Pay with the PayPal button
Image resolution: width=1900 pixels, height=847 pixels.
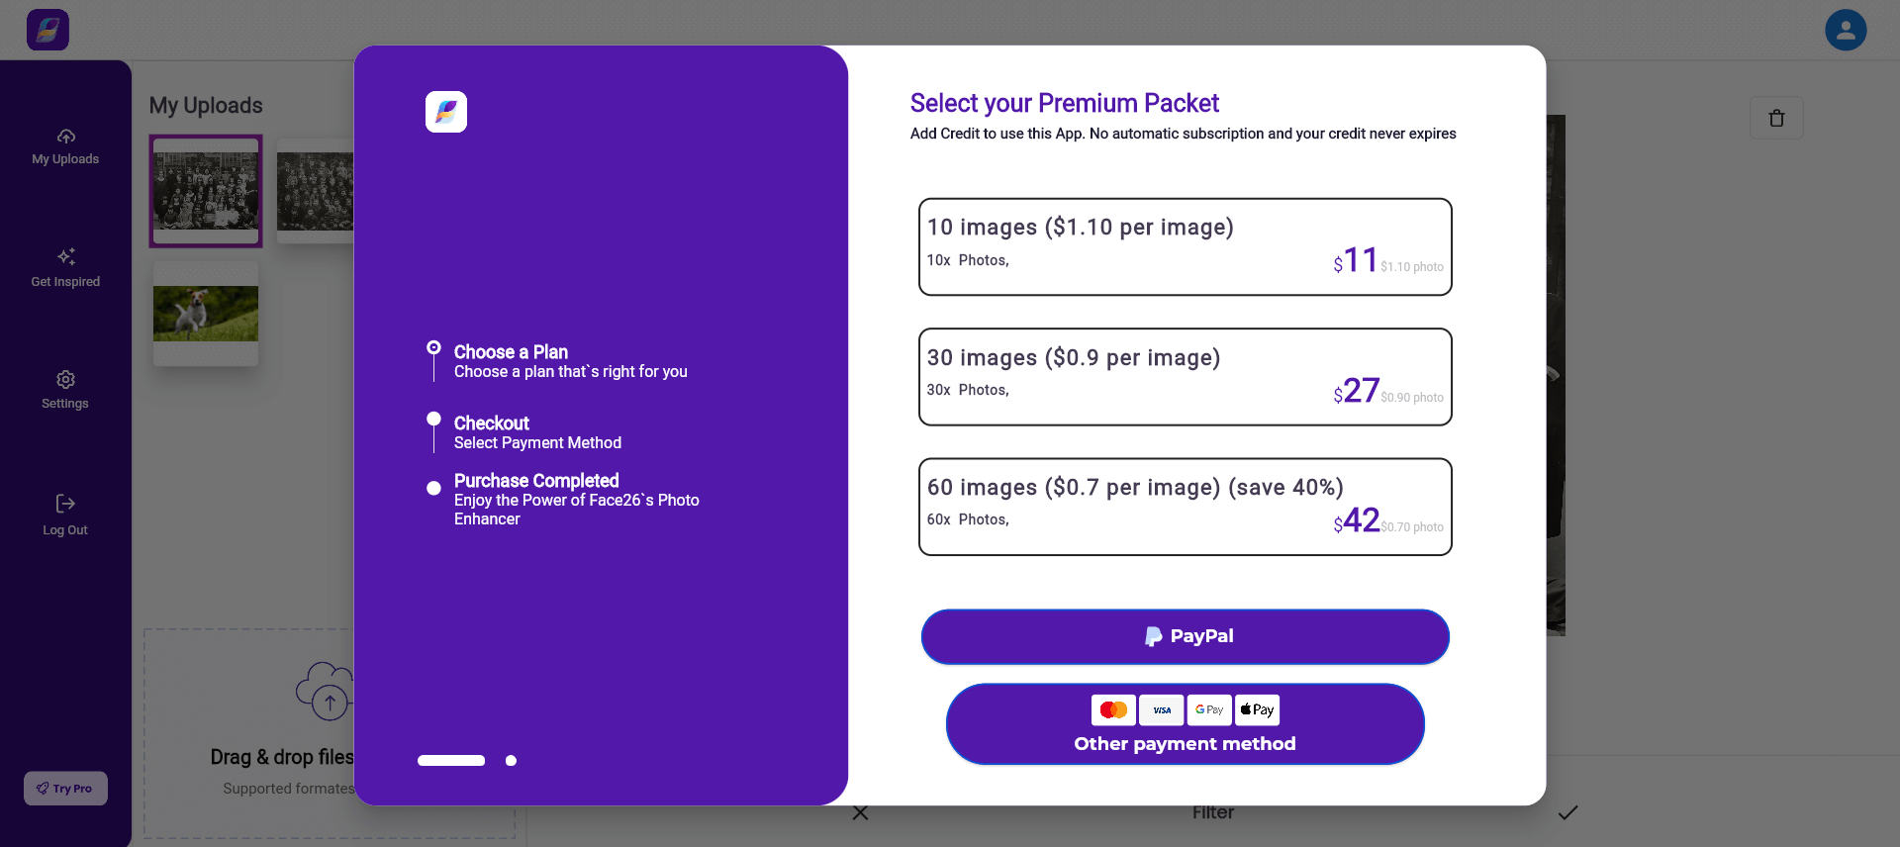tap(1185, 636)
